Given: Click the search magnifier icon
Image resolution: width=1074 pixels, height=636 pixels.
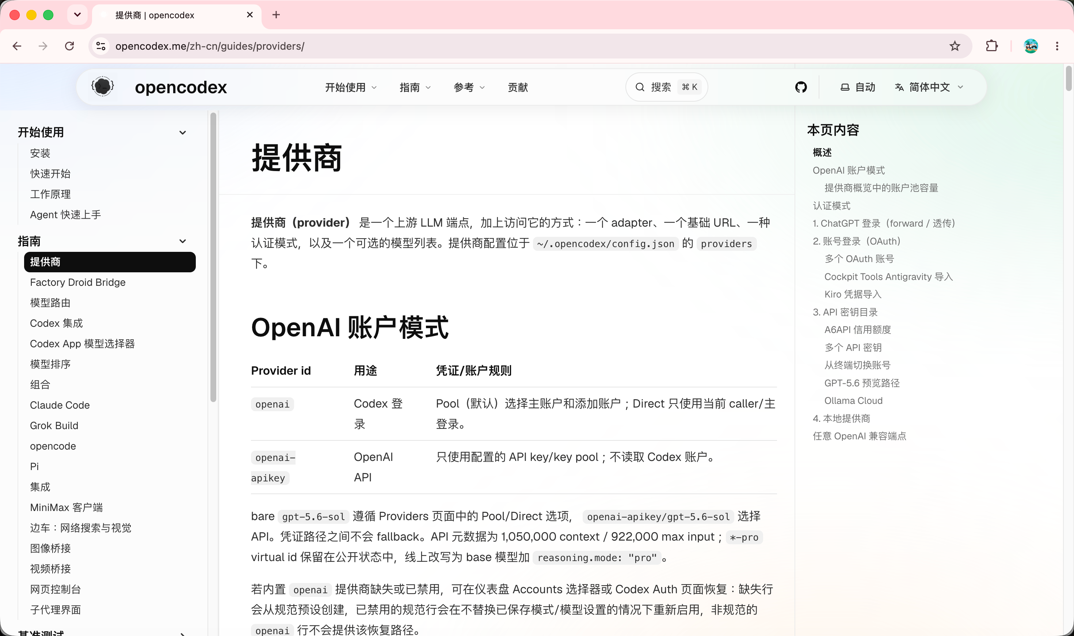Looking at the screenshot, I should pos(640,87).
